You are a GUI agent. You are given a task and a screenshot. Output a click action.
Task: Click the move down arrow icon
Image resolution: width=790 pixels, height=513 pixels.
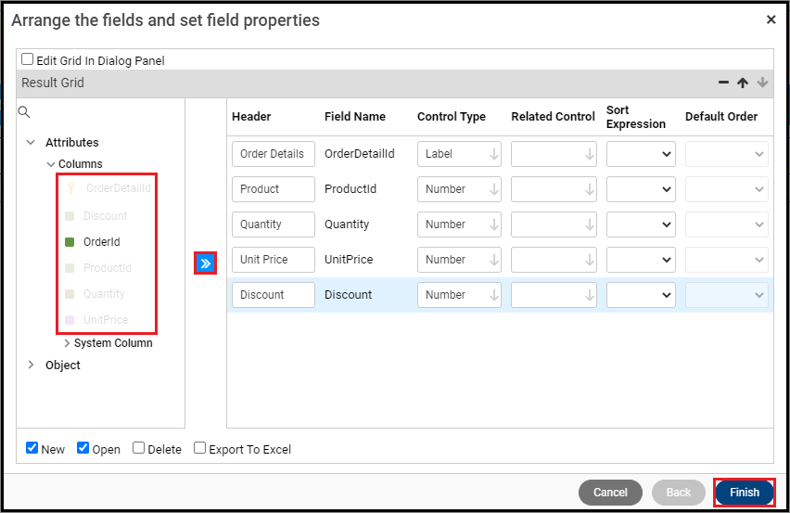762,83
